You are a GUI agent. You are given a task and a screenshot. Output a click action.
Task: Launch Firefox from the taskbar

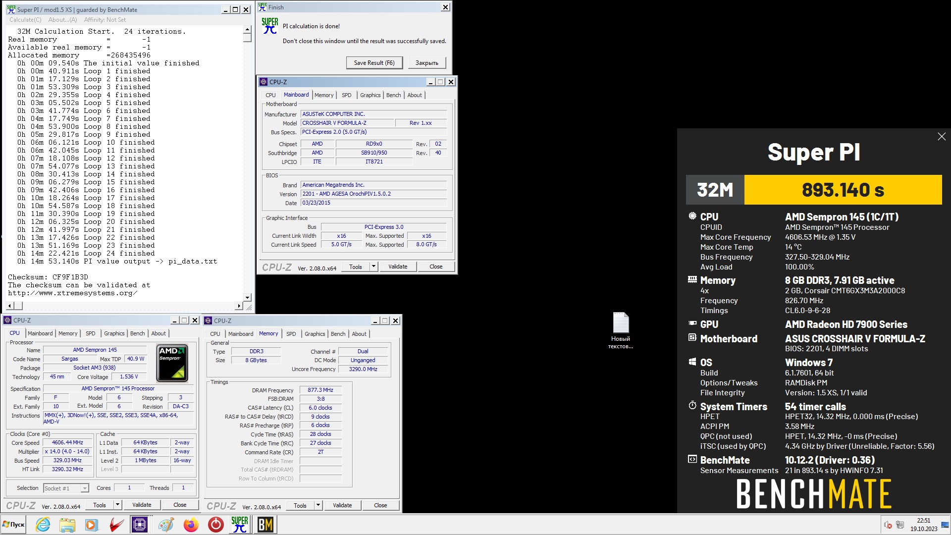[x=191, y=525]
